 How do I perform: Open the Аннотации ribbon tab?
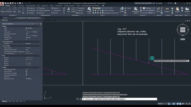tap(21, 6)
